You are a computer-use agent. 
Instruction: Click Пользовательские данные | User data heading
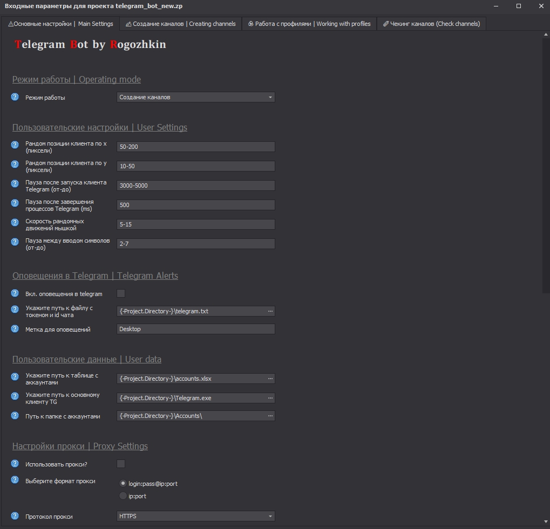pos(87,360)
